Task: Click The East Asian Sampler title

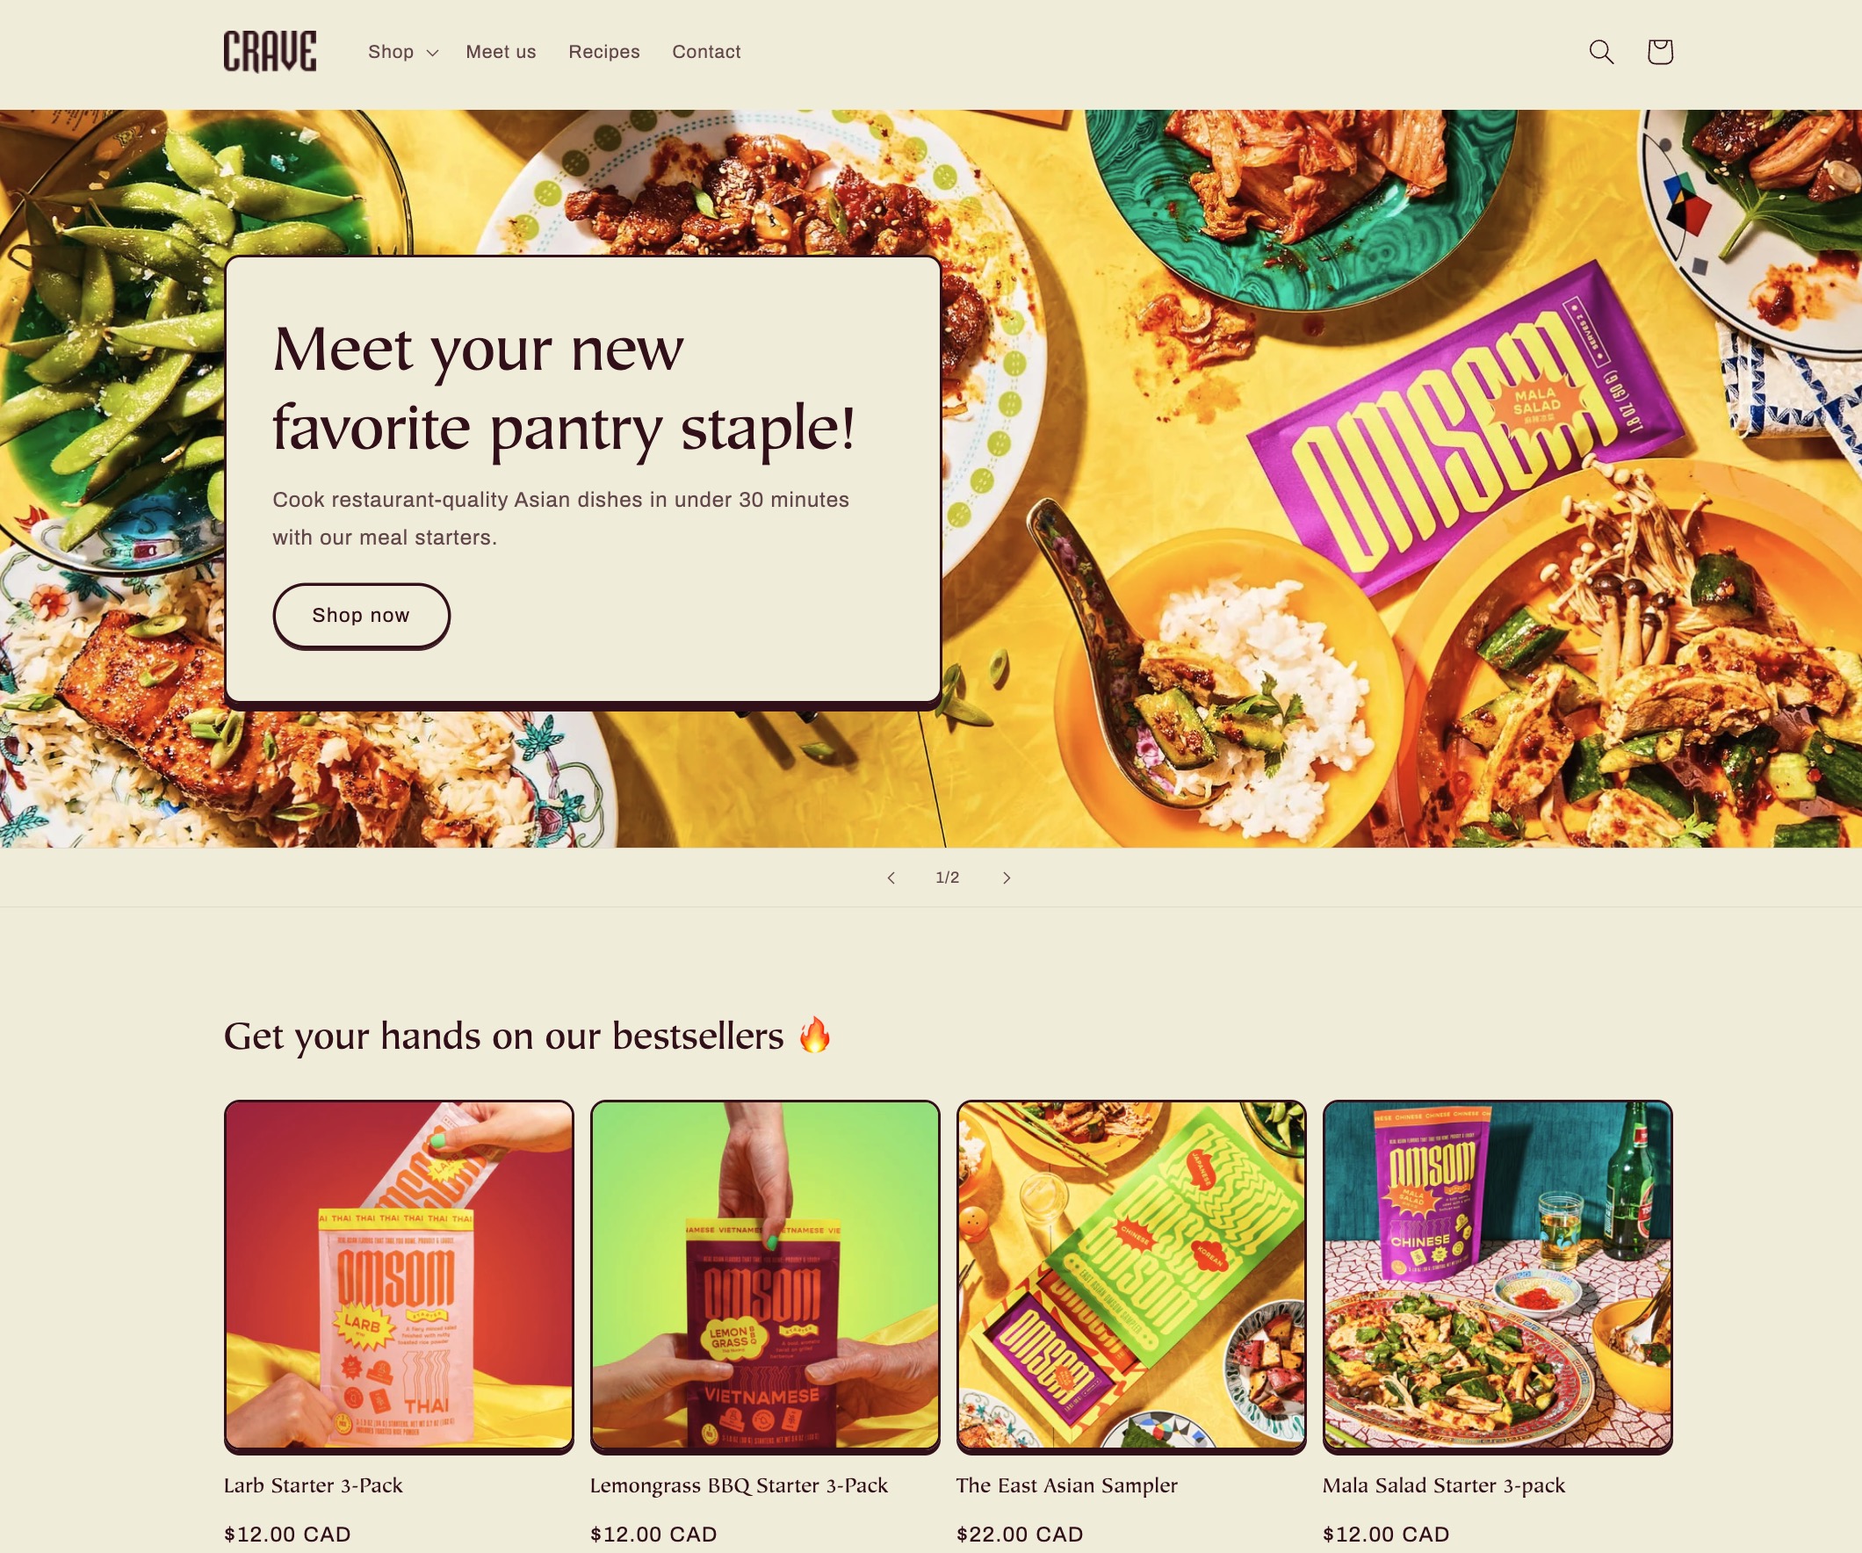Action: pos(1066,1485)
